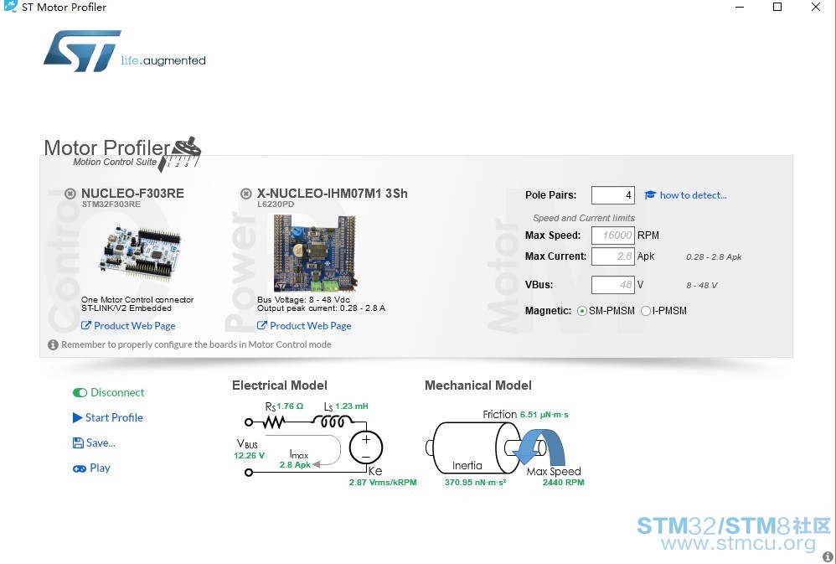This screenshot has height=564, width=836.
Task: Click the Rs resistor symbol
Action: click(x=273, y=422)
